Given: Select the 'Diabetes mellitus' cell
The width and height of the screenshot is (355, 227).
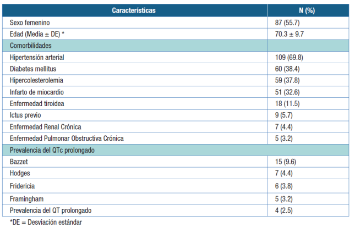Looking at the screenshot, I should (x=33, y=69).
